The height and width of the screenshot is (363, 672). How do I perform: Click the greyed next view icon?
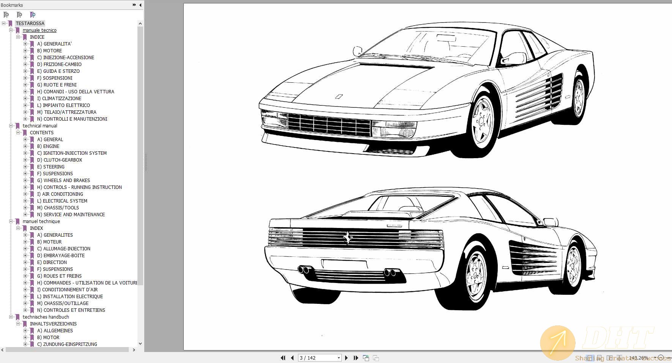point(376,358)
